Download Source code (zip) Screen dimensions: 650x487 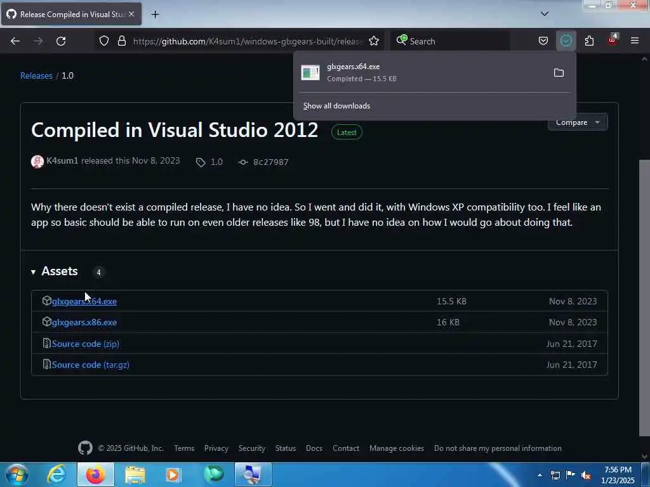click(86, 344)
